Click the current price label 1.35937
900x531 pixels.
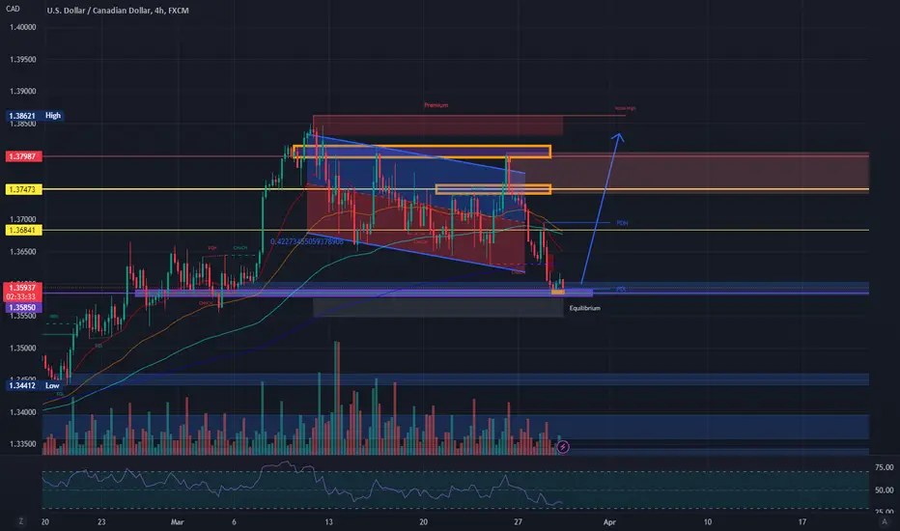point(22,288)
